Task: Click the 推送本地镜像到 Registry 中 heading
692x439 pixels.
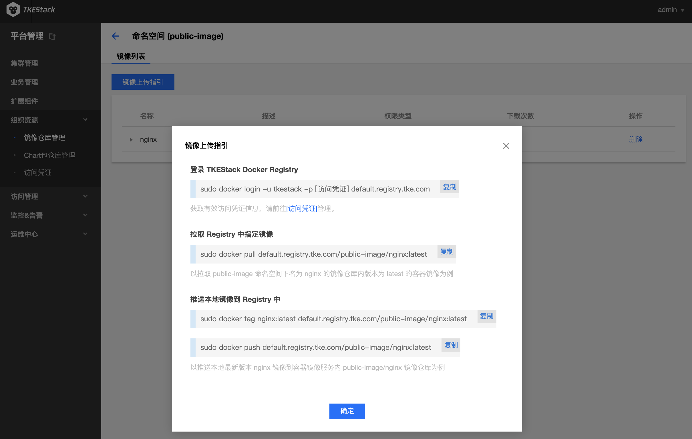Action: (x=235, y=300)
